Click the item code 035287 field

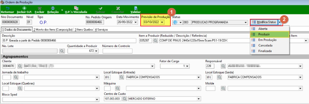tap(146, 41)
